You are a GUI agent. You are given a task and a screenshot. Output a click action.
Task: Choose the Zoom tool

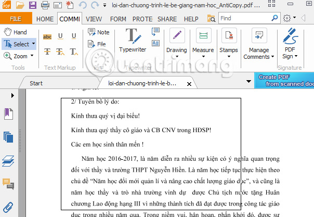[16, 56]
